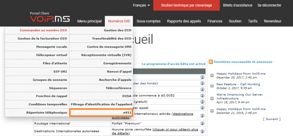Click info icon in the 'des fonds' row
The image size is (293, 136).
[202, 83]
